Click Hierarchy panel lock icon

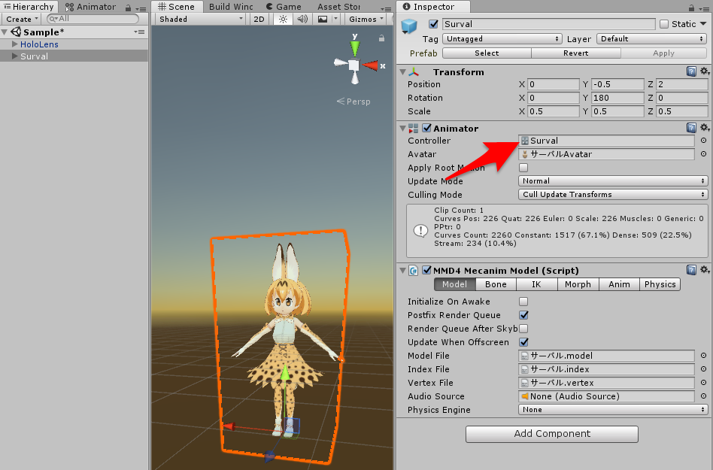128,8
